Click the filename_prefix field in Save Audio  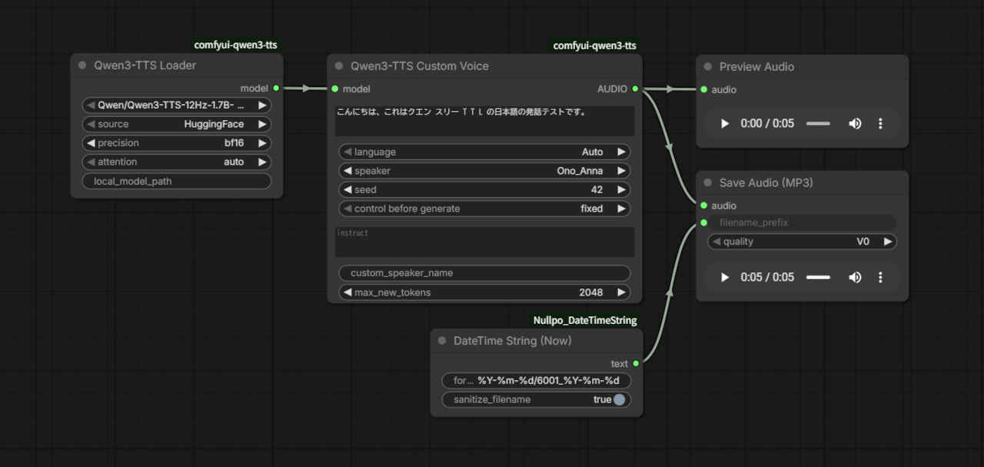(802, 222)
